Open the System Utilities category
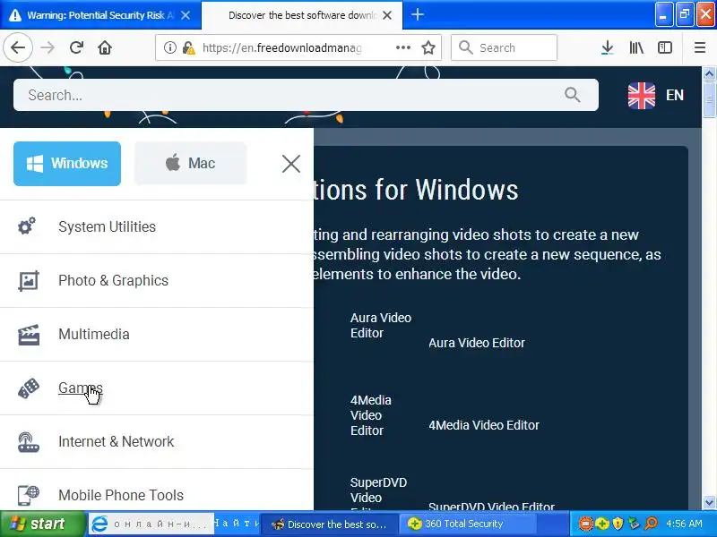 107,227
